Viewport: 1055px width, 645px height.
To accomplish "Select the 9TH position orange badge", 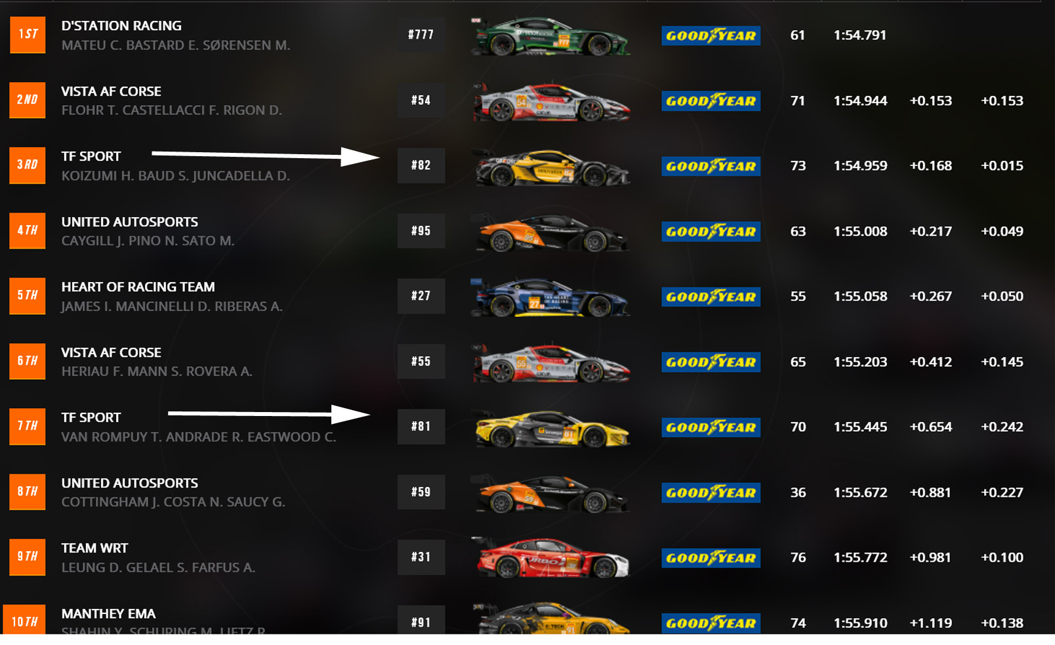I will pos(28,557).
